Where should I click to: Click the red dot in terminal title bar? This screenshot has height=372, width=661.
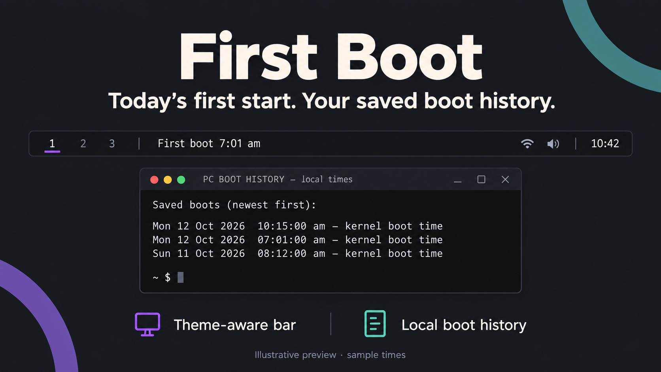[x=154, y=180]
